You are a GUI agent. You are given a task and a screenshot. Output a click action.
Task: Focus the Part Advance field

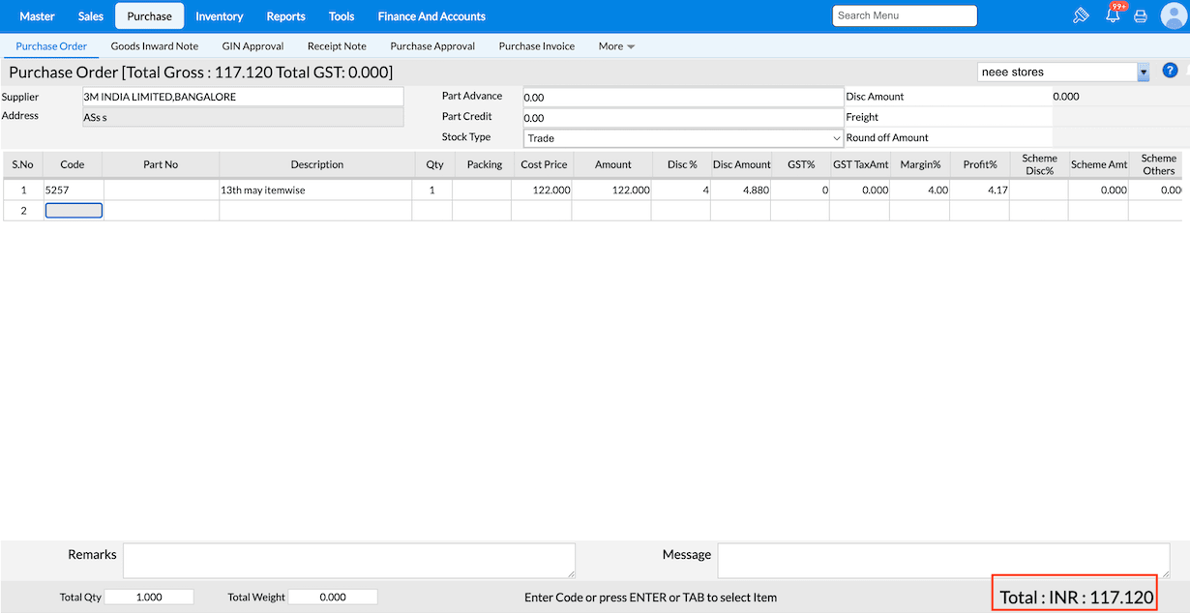683,98
